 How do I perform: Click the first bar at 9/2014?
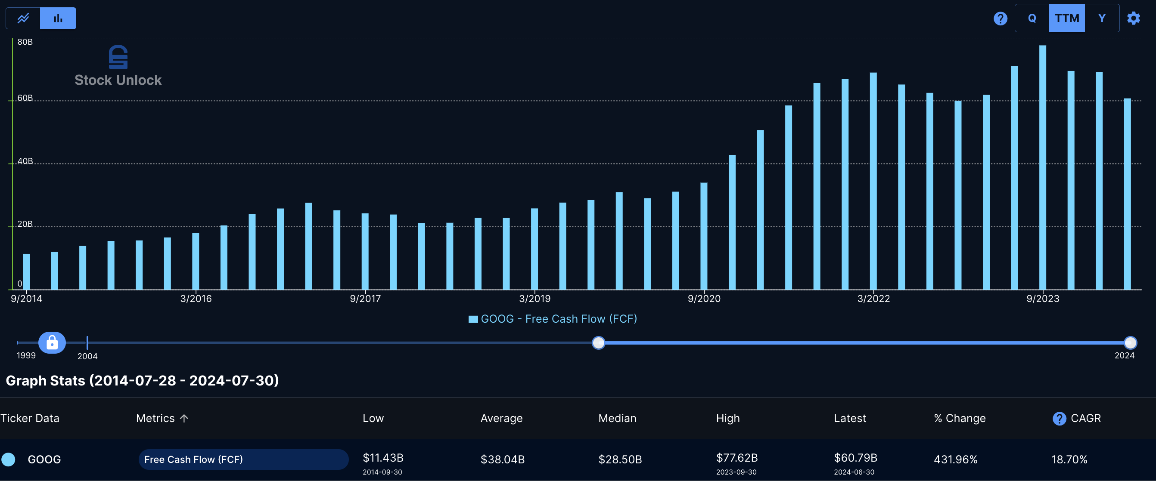(x=26, y=271)
